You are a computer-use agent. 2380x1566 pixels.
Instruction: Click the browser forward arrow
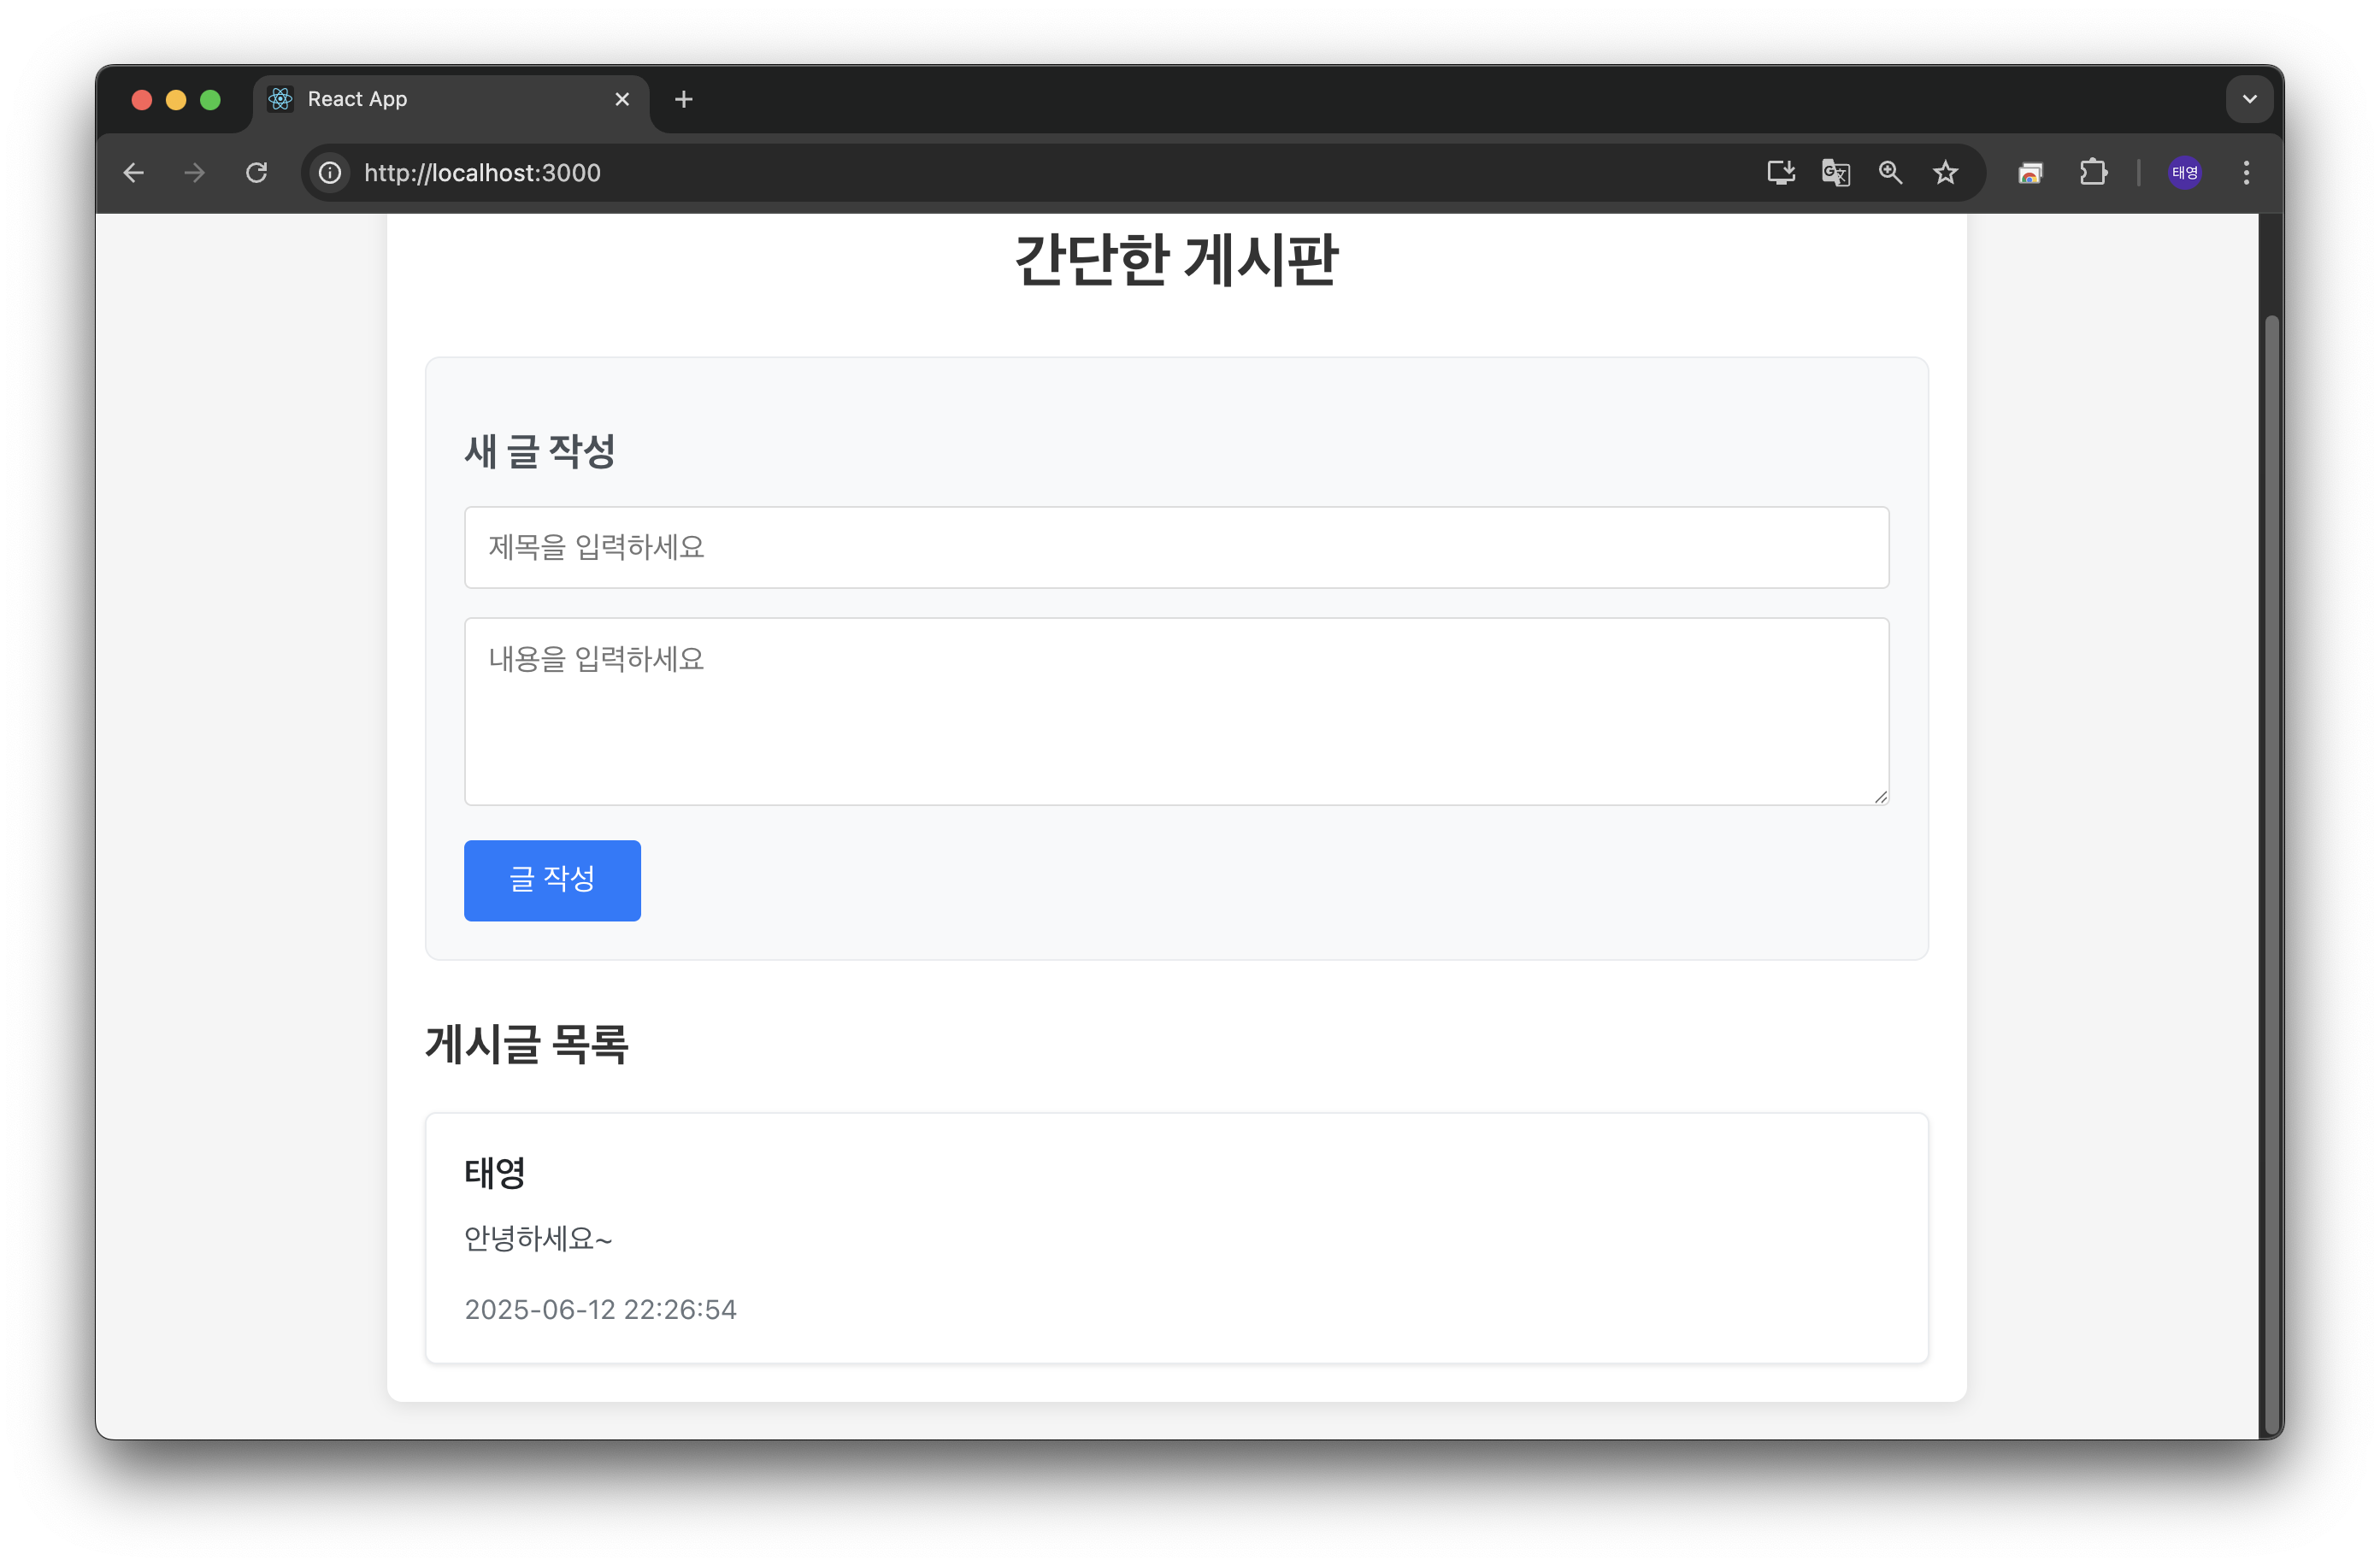(195, 173)
